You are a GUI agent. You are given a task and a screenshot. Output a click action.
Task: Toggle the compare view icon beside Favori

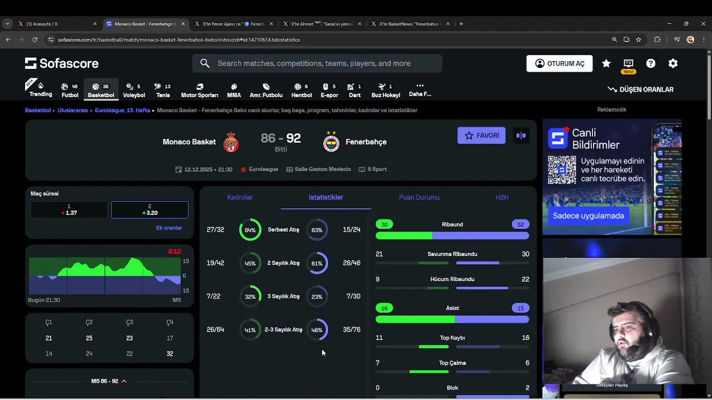[x=521, y=136]
